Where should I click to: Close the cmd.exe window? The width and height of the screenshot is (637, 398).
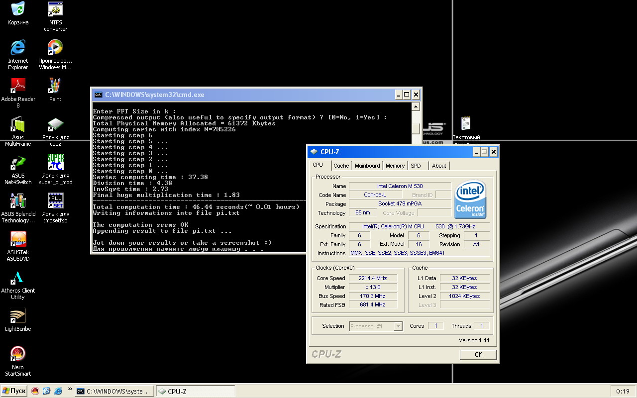click(x=416, y=95)
